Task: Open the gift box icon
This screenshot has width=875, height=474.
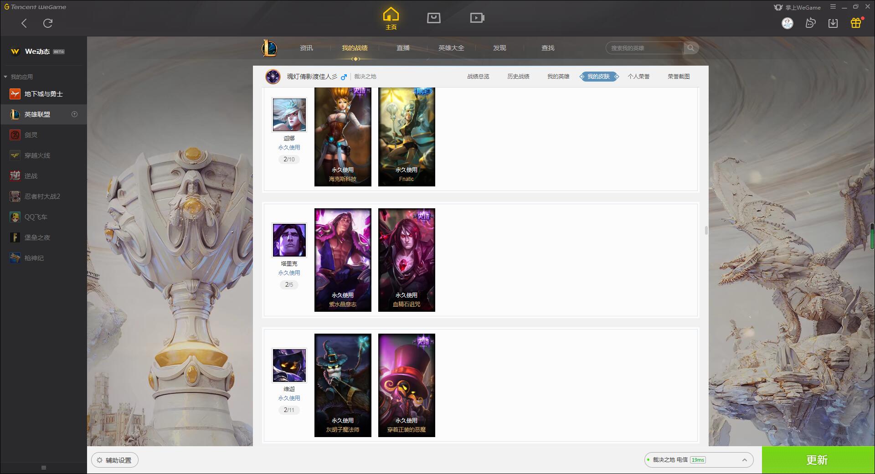Action: tap(856, 23)
